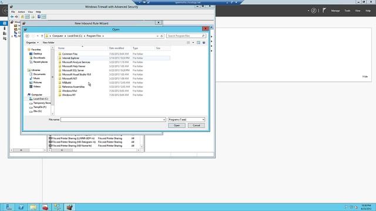
Task: Open View menu in Windows Firewall window
Action: [x=30, y=12]
